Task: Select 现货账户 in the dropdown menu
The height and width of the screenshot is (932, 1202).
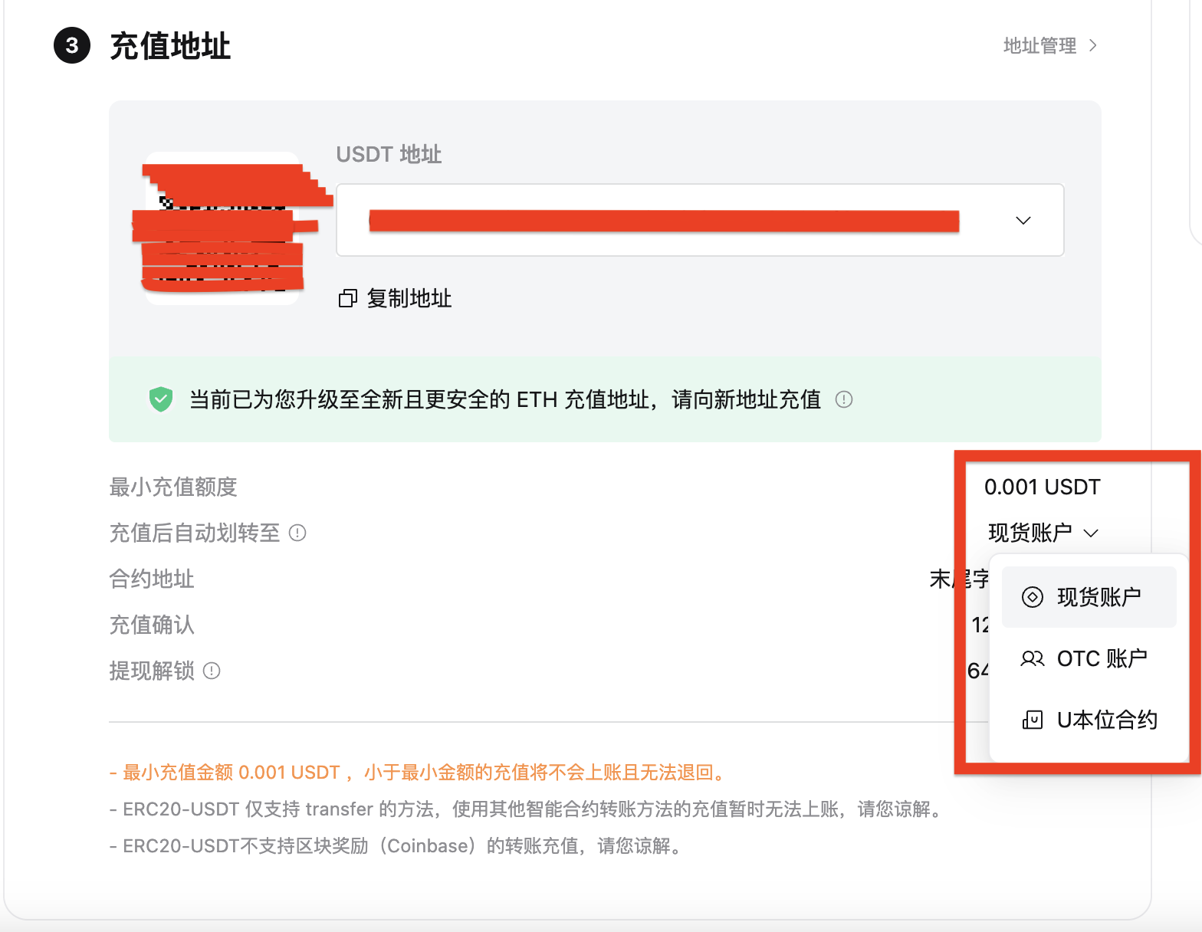Action: [x=1089, y=597]
